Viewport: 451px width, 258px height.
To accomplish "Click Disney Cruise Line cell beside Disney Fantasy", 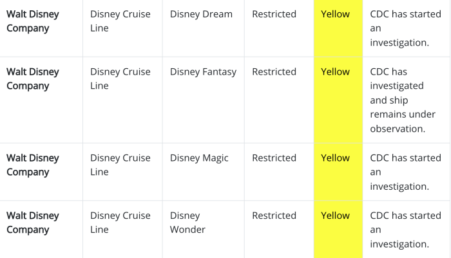I will (x=122, y=100).
